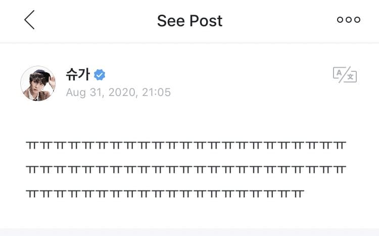Click the Aug 31, 2020, 21:05 timestamp
This screenshot has height=236, width=379.
point(118,92)
